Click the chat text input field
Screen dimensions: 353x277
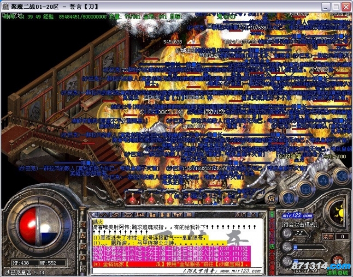coord(178,271)
